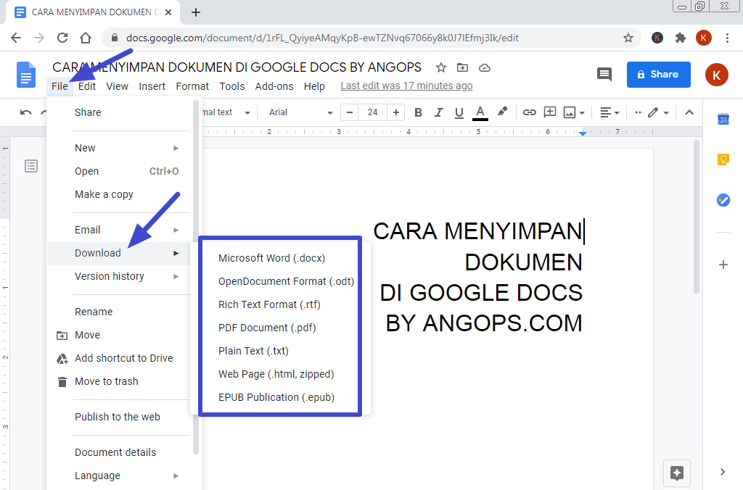Open the text color picker
The image size is (743, 490).
point(480,112)
